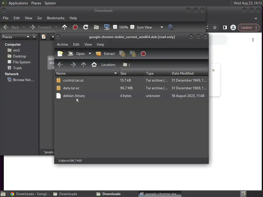Expand Back history dropdown arrow
Screen dimensions: 263x197
tap(24, 27)
